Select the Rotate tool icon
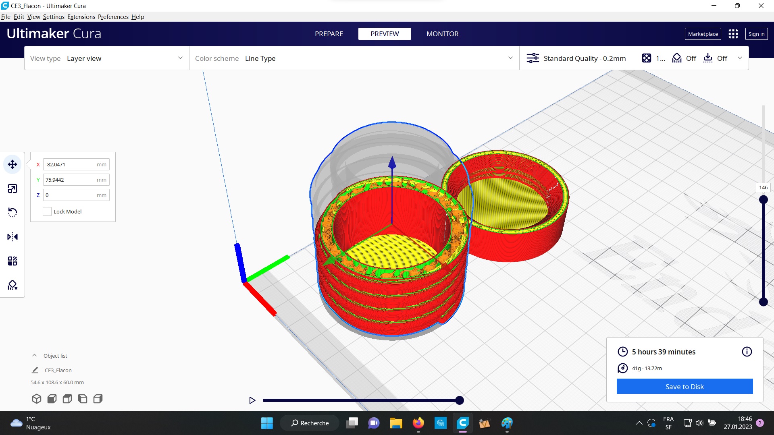Viewport: 774px width, 435px height. (x=12, y=213)
